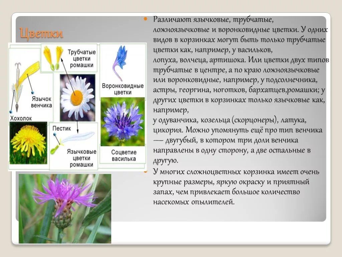342x257 pixels.
Task: Click the paragraph starting "У многих сложноцветных"
Action: (236, 187)
